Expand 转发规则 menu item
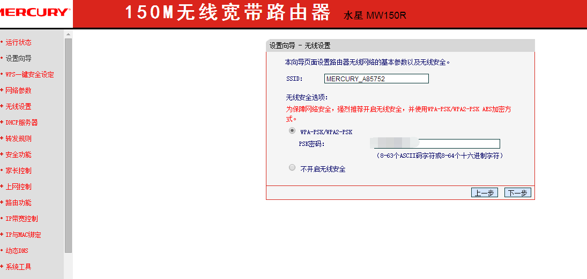The height and width of the screenshot is (279, 587). 18,139
